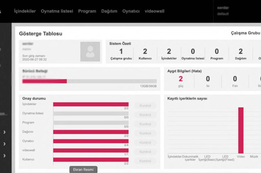
Task: Click the Kullanıcı 2/2 approval bar
Action: coord(91,160)
